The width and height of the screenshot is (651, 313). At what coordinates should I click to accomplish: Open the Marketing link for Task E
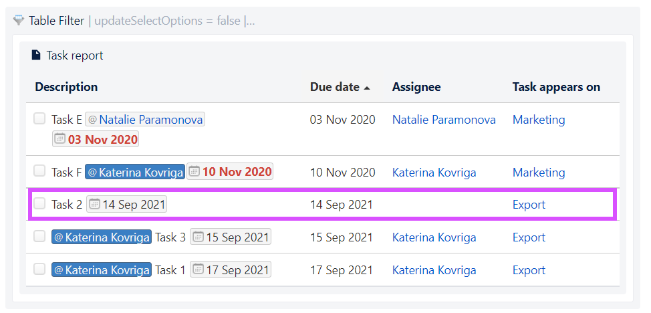(539, 120)
